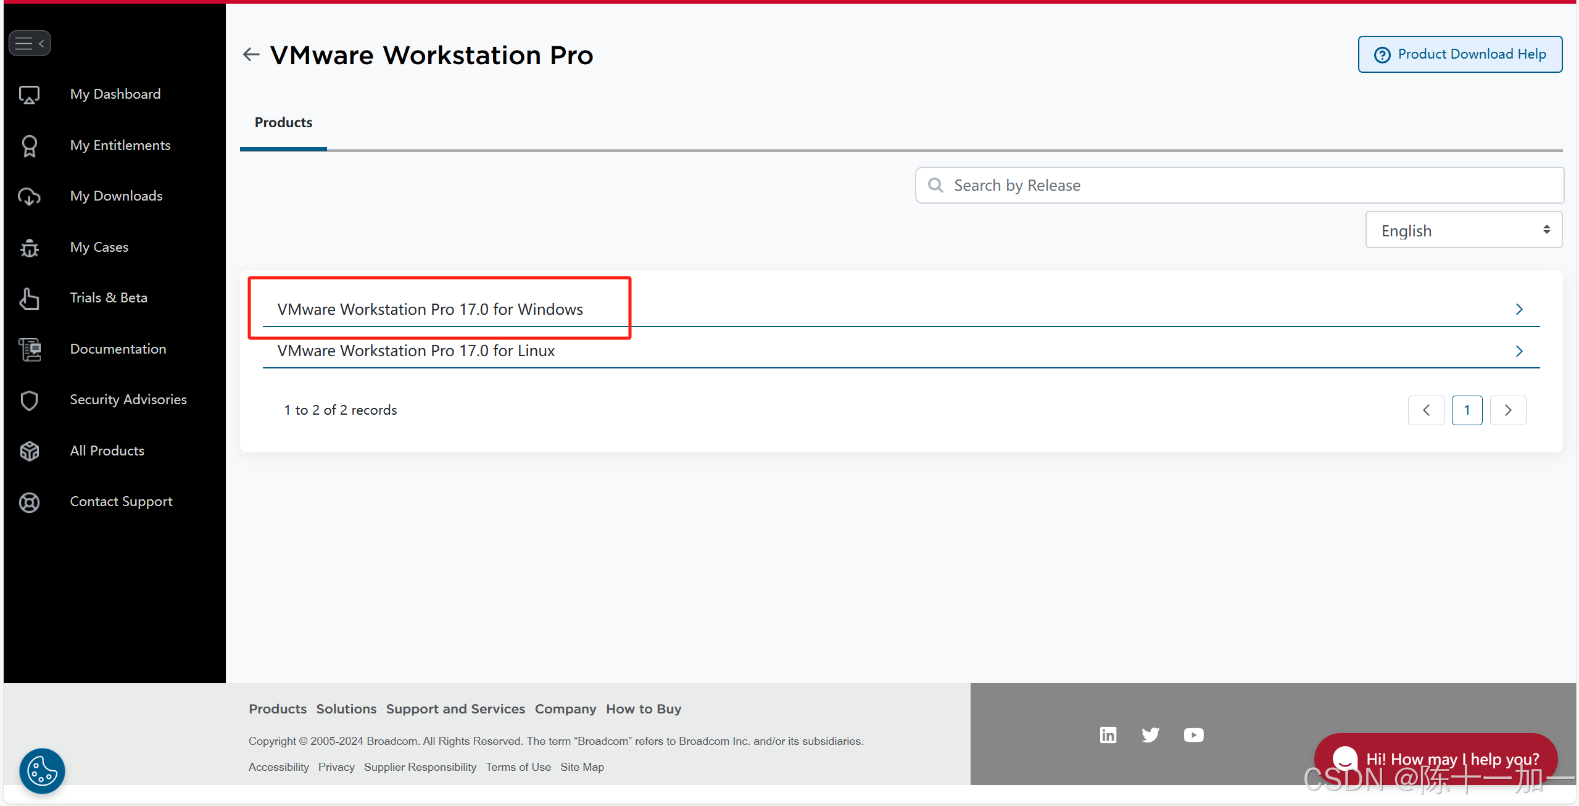Click the My Dashboard monitor icon
1579x806 pixels.
pyautogui.click(x=29, y=94)
